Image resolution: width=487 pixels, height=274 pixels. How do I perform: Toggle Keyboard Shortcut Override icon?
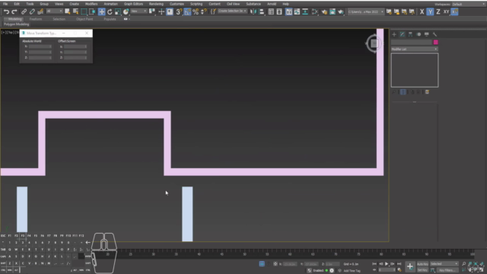(170, 12)
